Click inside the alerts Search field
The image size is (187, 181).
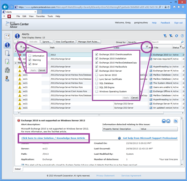165,42
